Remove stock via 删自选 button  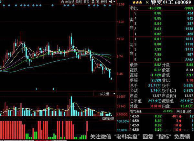pyautogui.click(x=70, y=2)
